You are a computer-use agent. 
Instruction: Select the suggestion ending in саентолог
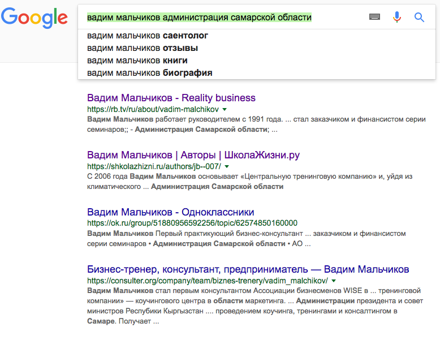click(148, 36)
